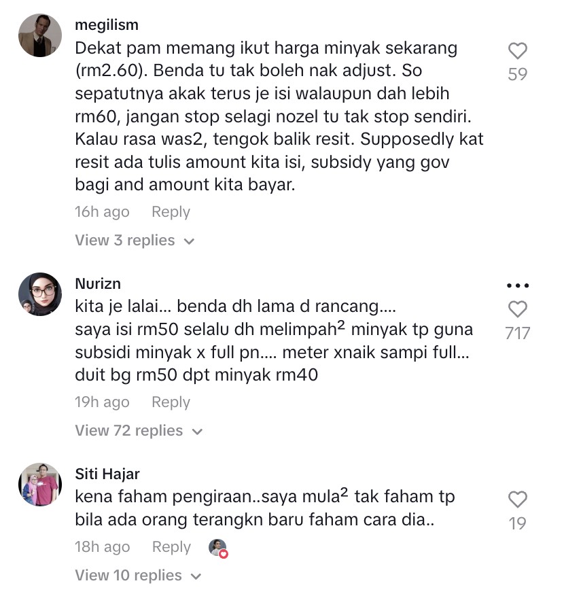Click the 717 like count
This screenshot has width=564, height=594.
tap(517, 334)
